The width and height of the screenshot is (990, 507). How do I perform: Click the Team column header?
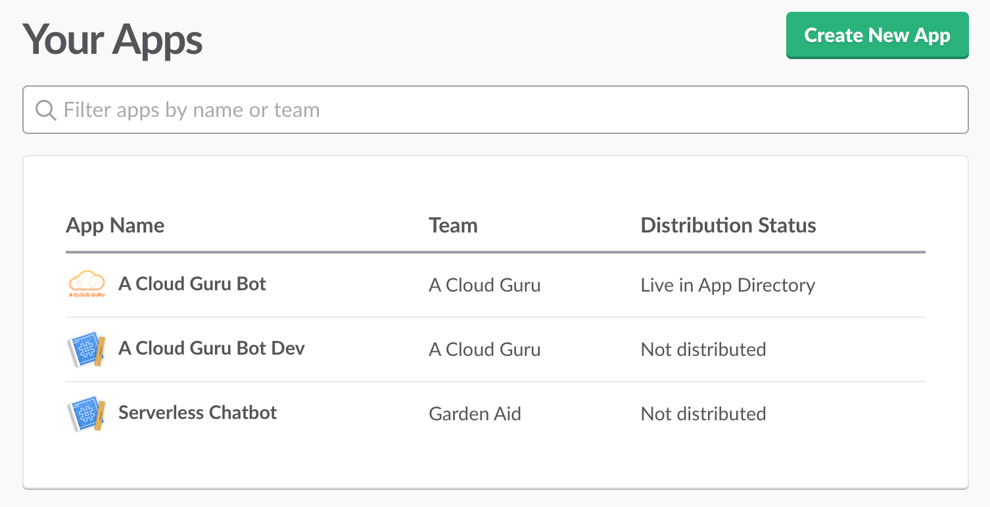(453, 225)
